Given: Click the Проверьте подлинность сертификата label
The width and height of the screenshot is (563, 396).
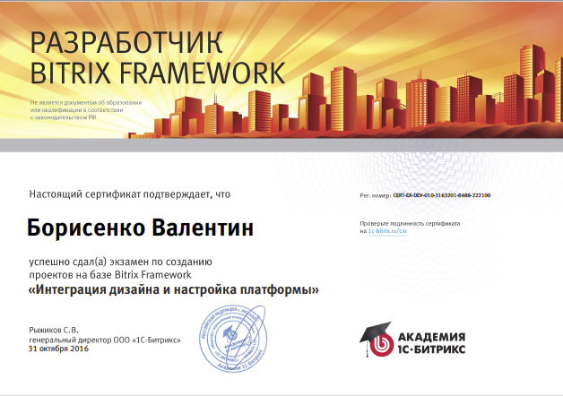Looking at the screenshot, I should (x=410, y=223).
